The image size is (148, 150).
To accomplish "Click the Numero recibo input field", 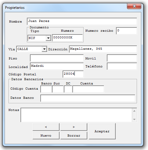I will (x=126, y=31).
